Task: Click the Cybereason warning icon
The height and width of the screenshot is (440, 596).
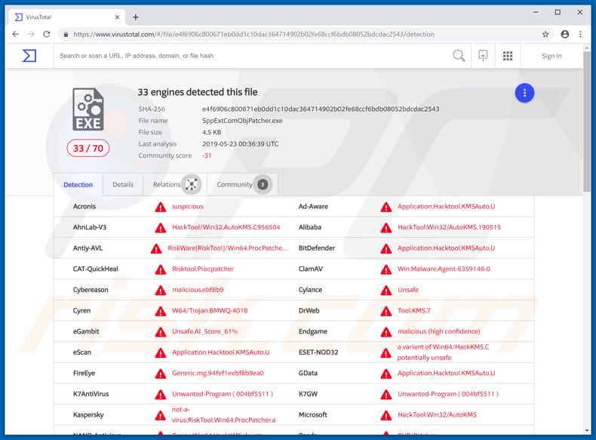Action: click(161, 290)
